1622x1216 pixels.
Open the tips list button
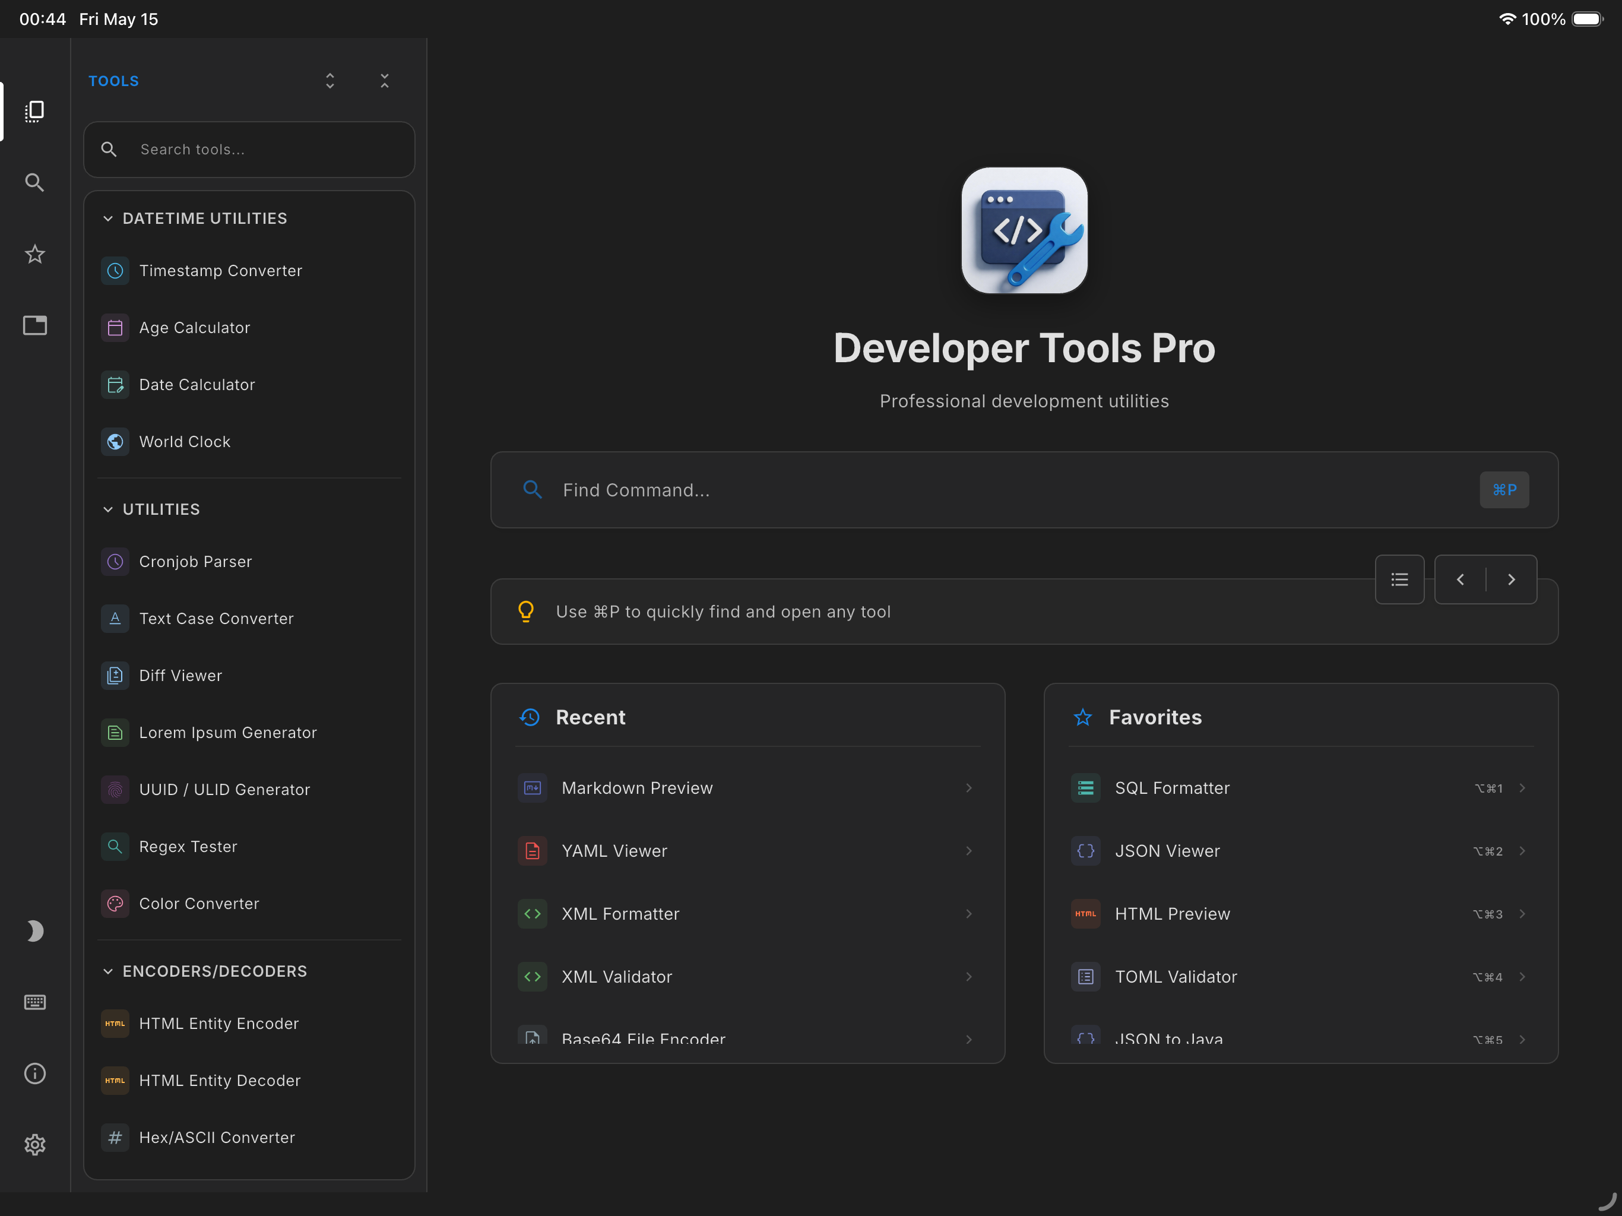coord(1399,579)
